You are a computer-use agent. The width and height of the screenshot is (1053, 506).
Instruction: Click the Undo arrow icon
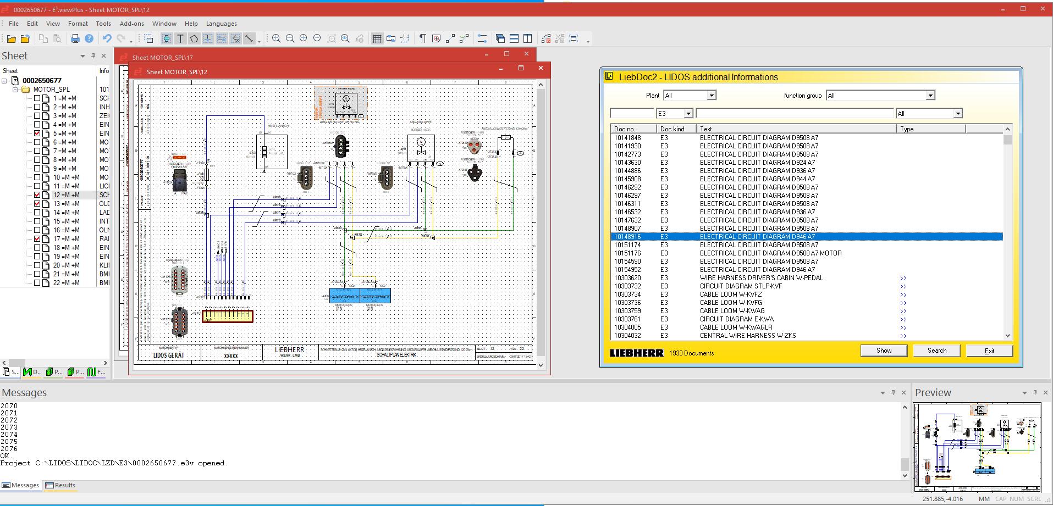tap(107, 38)
